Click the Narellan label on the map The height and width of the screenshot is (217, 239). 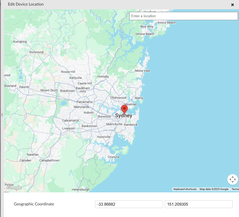point(33,155)
